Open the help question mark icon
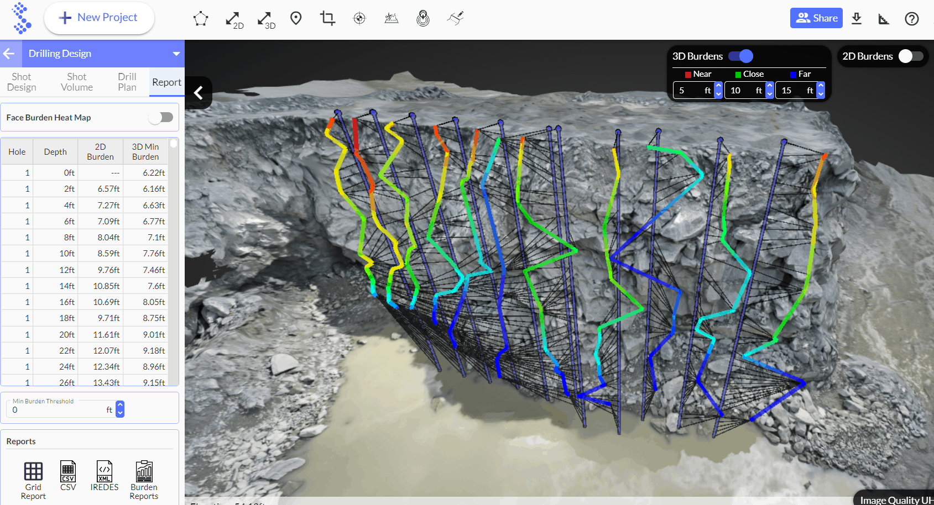 click(912, 19)
